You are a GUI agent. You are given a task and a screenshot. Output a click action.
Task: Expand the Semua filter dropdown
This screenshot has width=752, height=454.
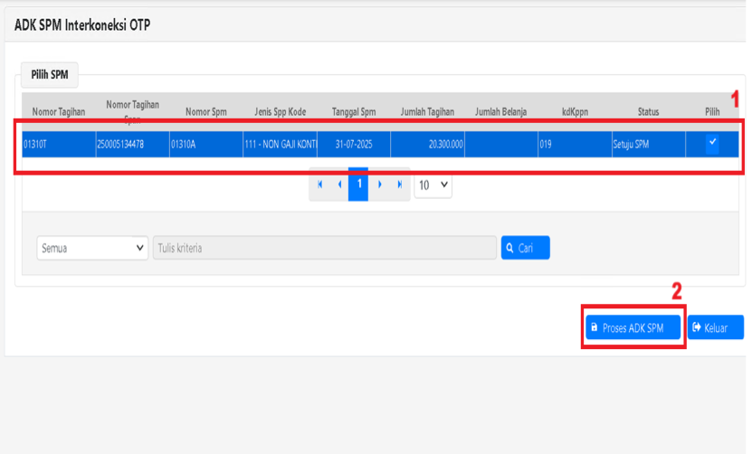tap(92, 248)
